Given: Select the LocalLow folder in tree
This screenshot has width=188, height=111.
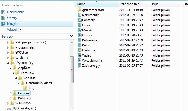Looking at the screenshot, I should tap(27, 73).
